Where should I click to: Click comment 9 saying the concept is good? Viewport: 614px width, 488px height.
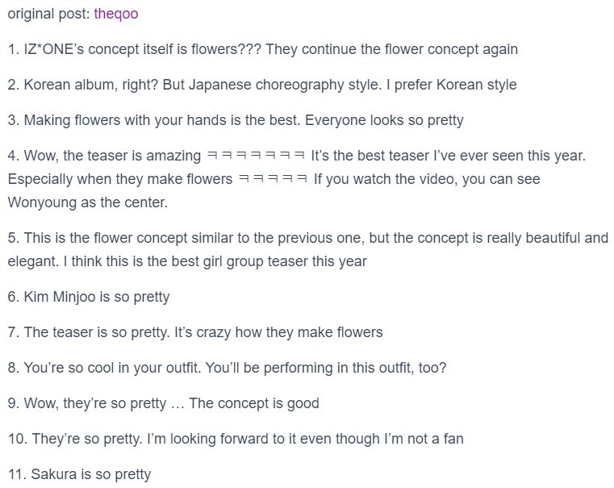pos(163,403)
